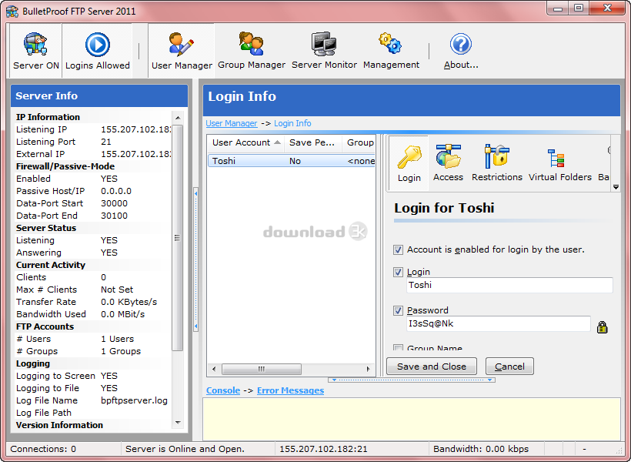The image size is (631, 462).
Task: Click the user list left scroll arrow
Action: tap(214, 369)
